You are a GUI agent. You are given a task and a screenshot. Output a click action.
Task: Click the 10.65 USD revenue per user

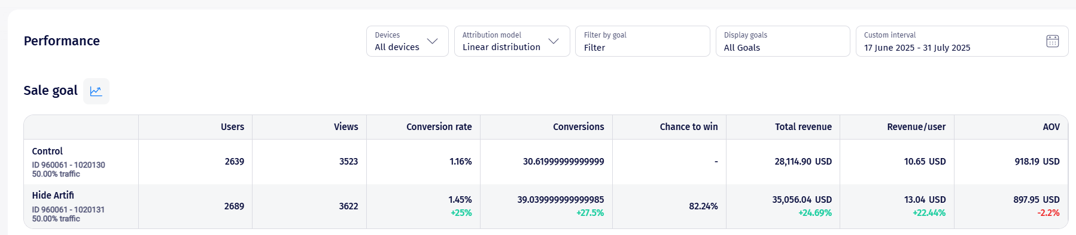point(925,162)
